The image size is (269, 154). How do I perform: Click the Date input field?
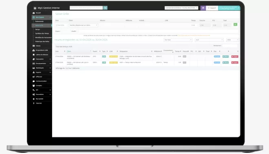[x=61, y=25]
